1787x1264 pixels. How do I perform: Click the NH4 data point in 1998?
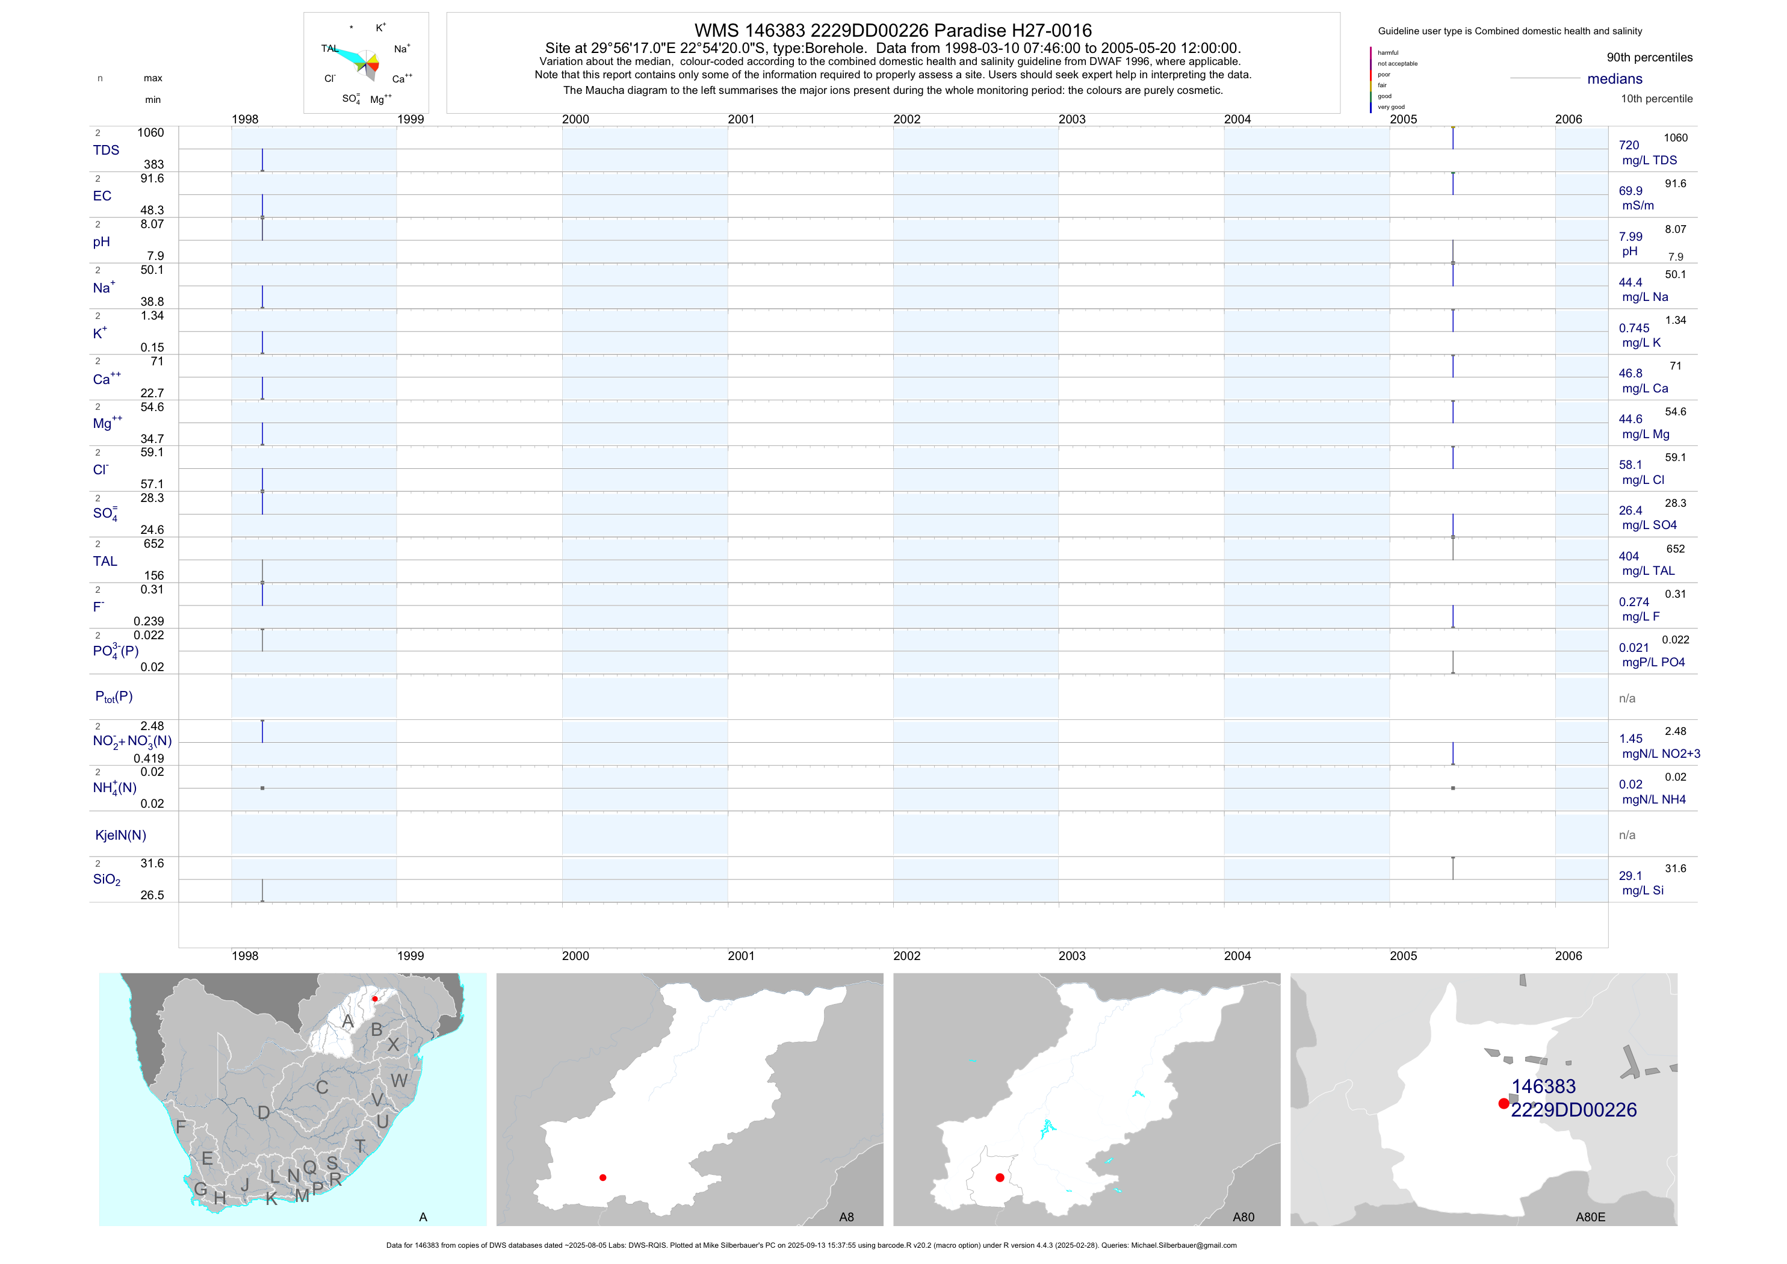[262, 788]
